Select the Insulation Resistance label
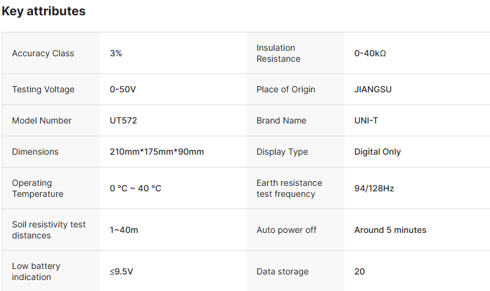 pyautogui.click(x=279, y=53)
